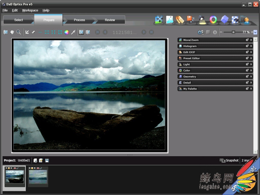The height and width of the screenshot is (195, 260).
Task: Open the Detail eye icon in top strip
Action: pos(235,20)
